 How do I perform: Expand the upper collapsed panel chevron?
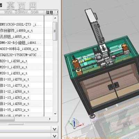pos(55,129)
